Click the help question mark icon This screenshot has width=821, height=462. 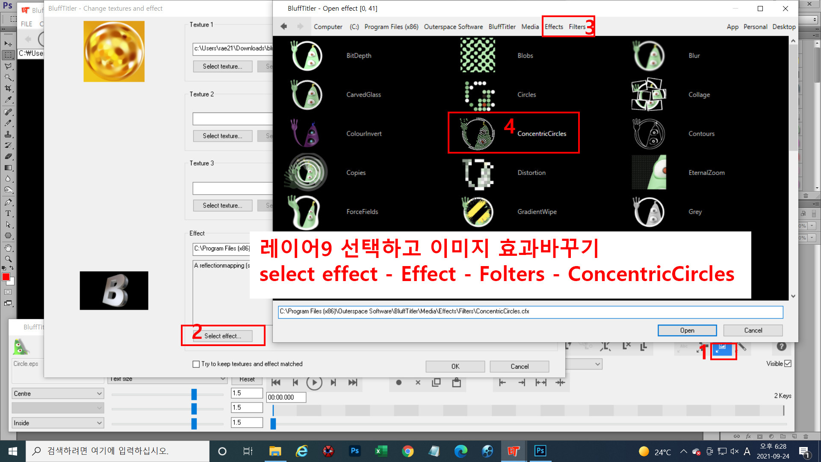(781, 346)
